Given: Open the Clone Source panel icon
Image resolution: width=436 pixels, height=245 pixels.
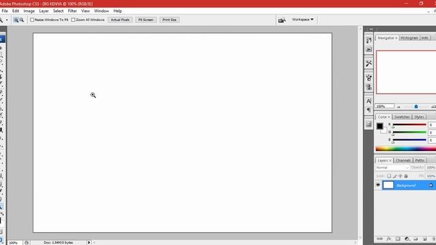Looking at the screenshot, I should tap(369, 87).
